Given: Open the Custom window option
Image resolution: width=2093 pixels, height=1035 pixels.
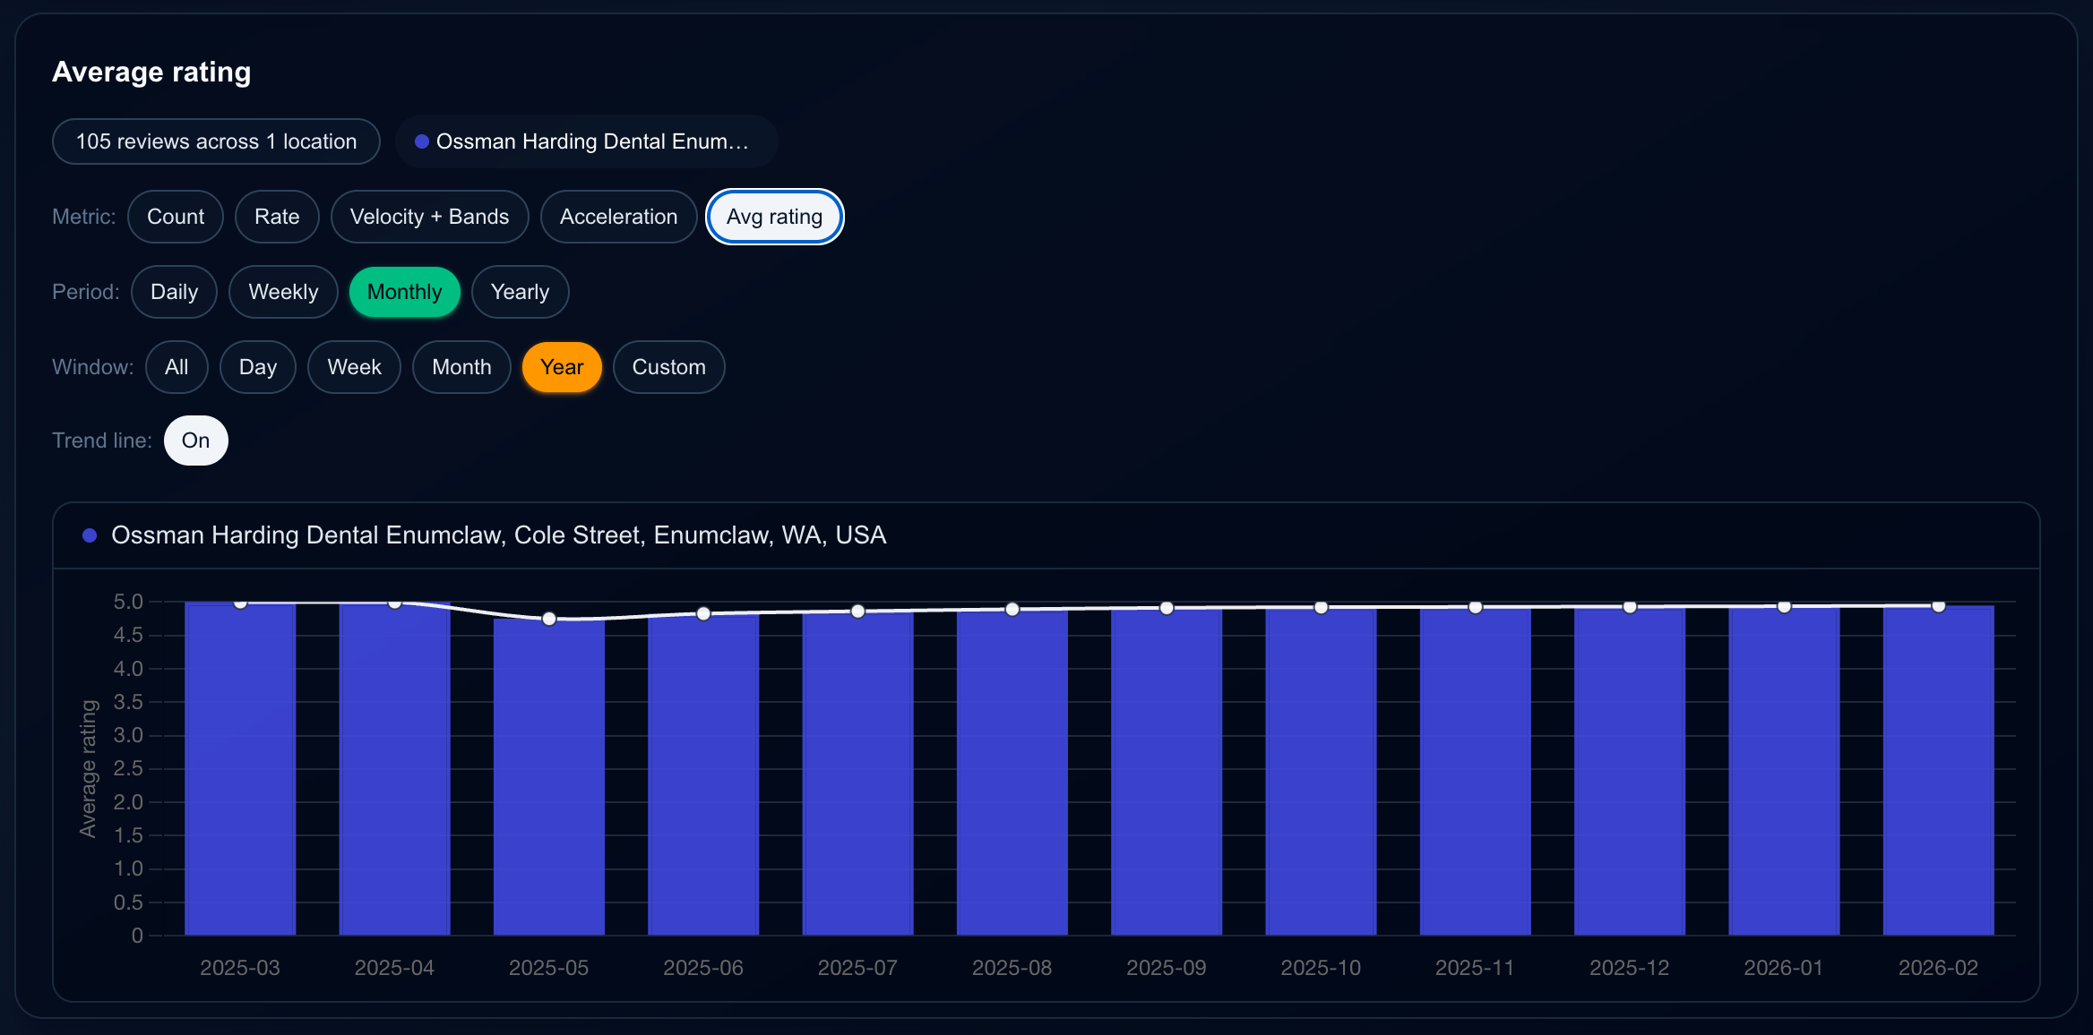Looking at the screenshot, I should [668, 367].
